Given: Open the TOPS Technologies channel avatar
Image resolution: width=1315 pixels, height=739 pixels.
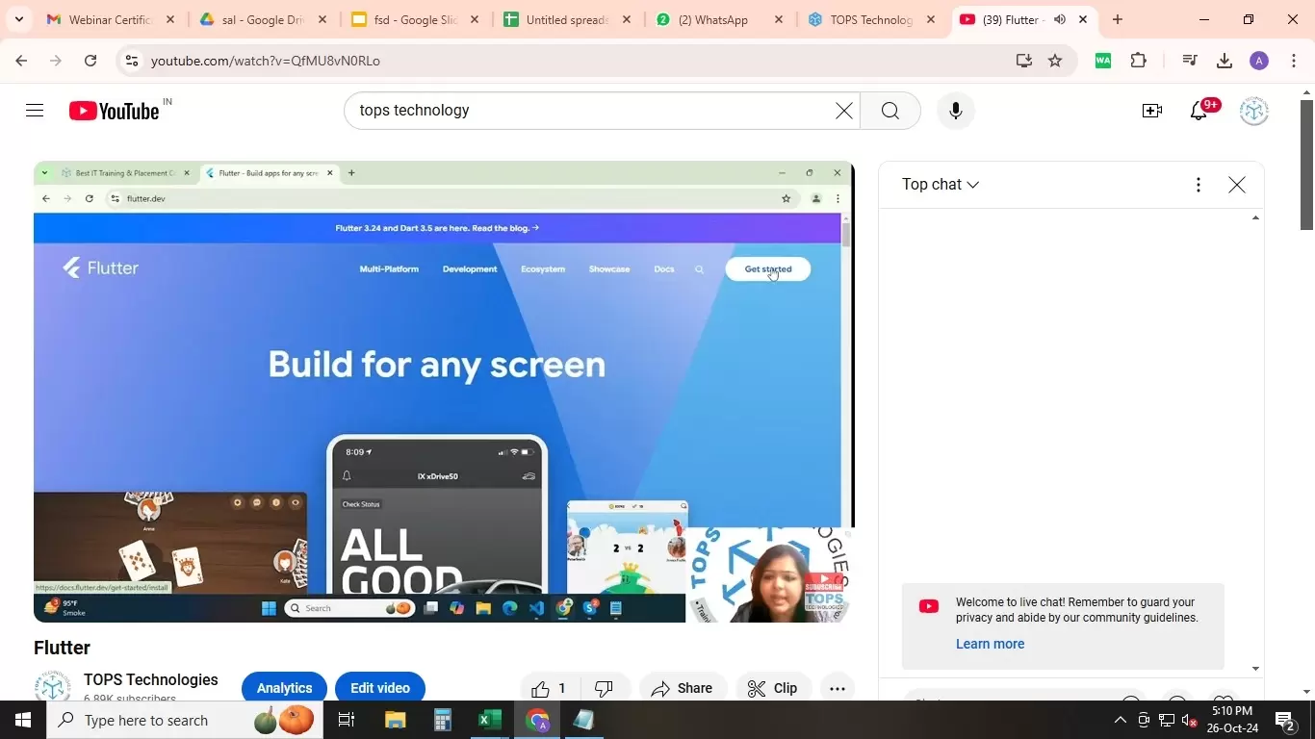Looking at the screenshot, I should tap(52, 686).
